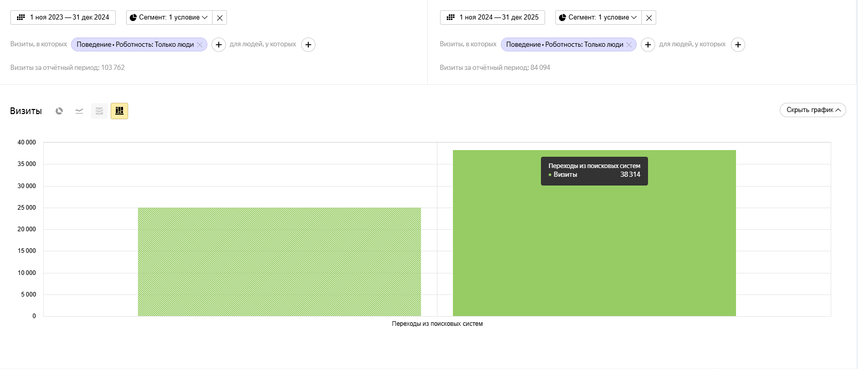
Task: Expand the left Сегмент: 1 условие dropdown
Action: coord(169,17)
